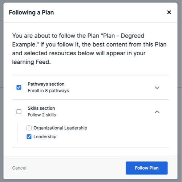
Task: Click the Follow 2 skills subtitle
Action: coord(42,115)
